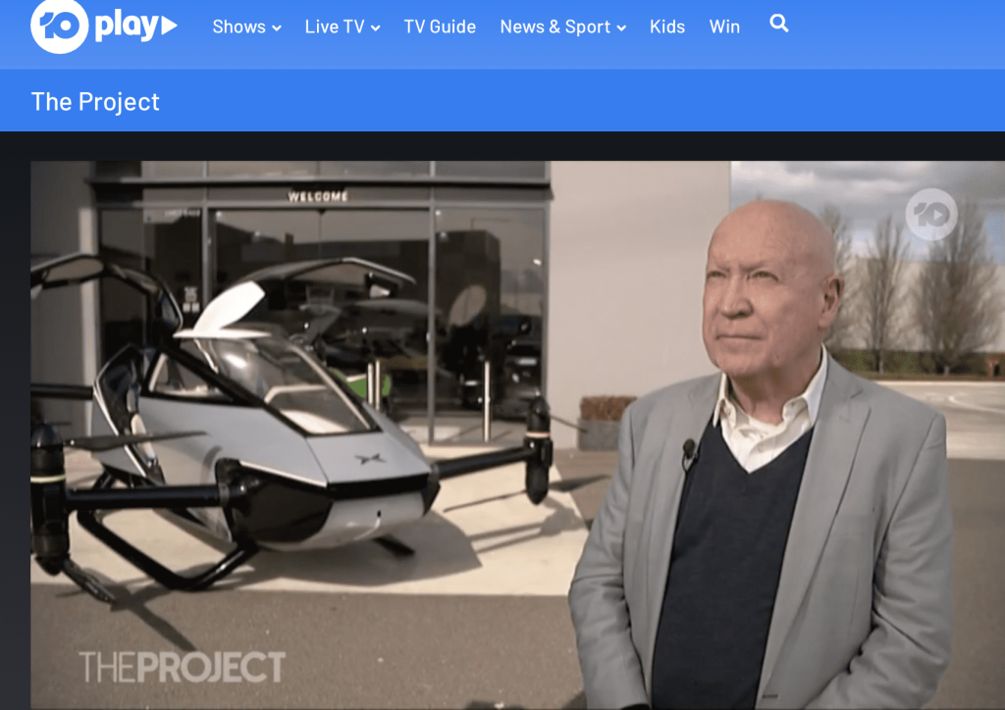This screenshot has width=1005, height=710.
Task: Open the Win competitions link
Action: [x=724, y=27]
